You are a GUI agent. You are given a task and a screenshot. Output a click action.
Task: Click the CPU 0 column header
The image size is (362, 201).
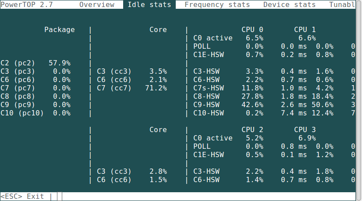(x=252, y=30)
